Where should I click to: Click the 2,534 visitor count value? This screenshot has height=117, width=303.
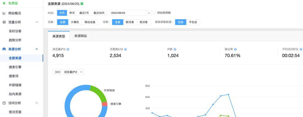click(x=116, y=56)
